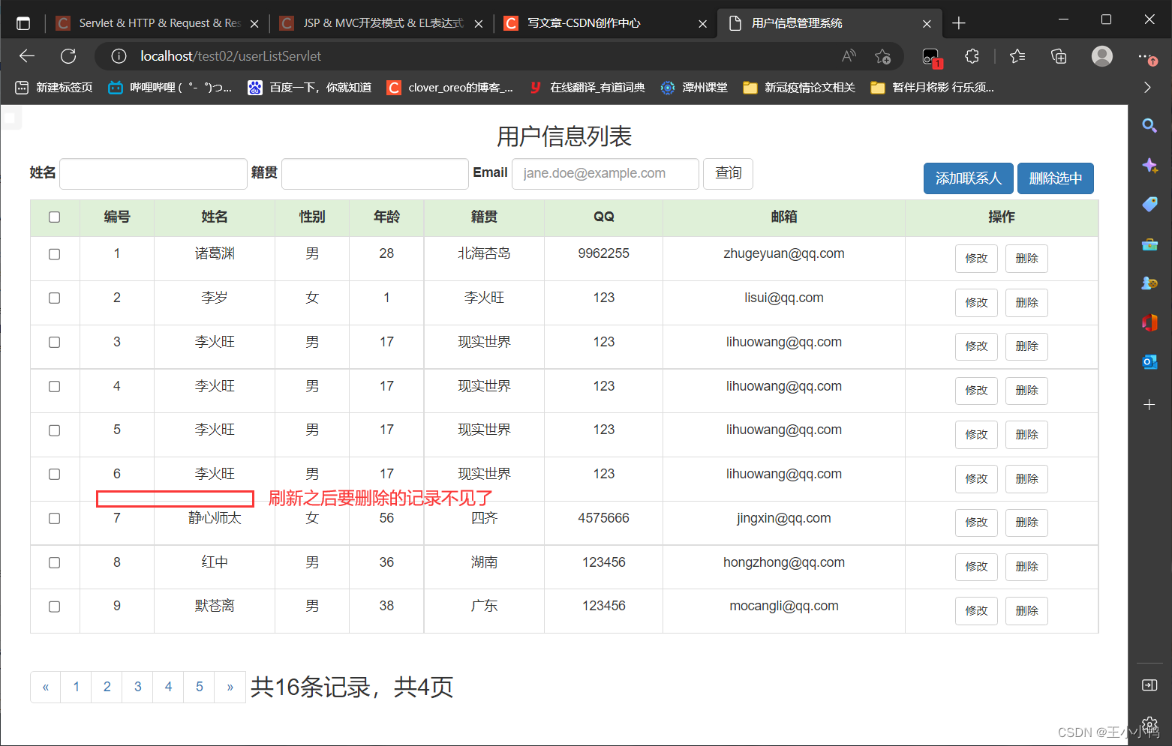Screen dimensions: 1172x746
Task: Click the user profile avatar icon
Action: 1101,56
